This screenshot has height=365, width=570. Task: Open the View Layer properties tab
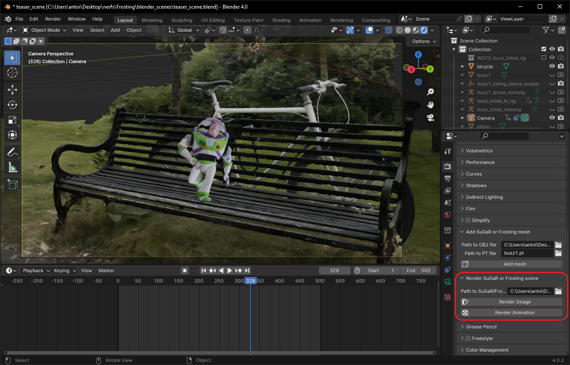click(448, 190)
